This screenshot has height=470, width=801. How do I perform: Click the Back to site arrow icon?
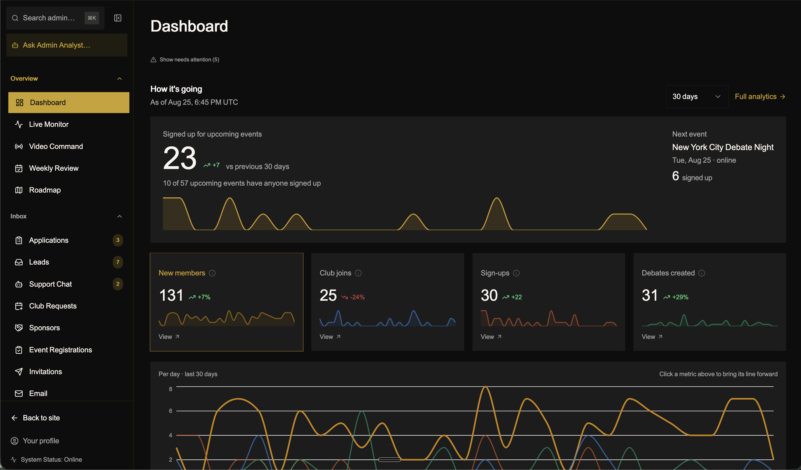(14, 418)
